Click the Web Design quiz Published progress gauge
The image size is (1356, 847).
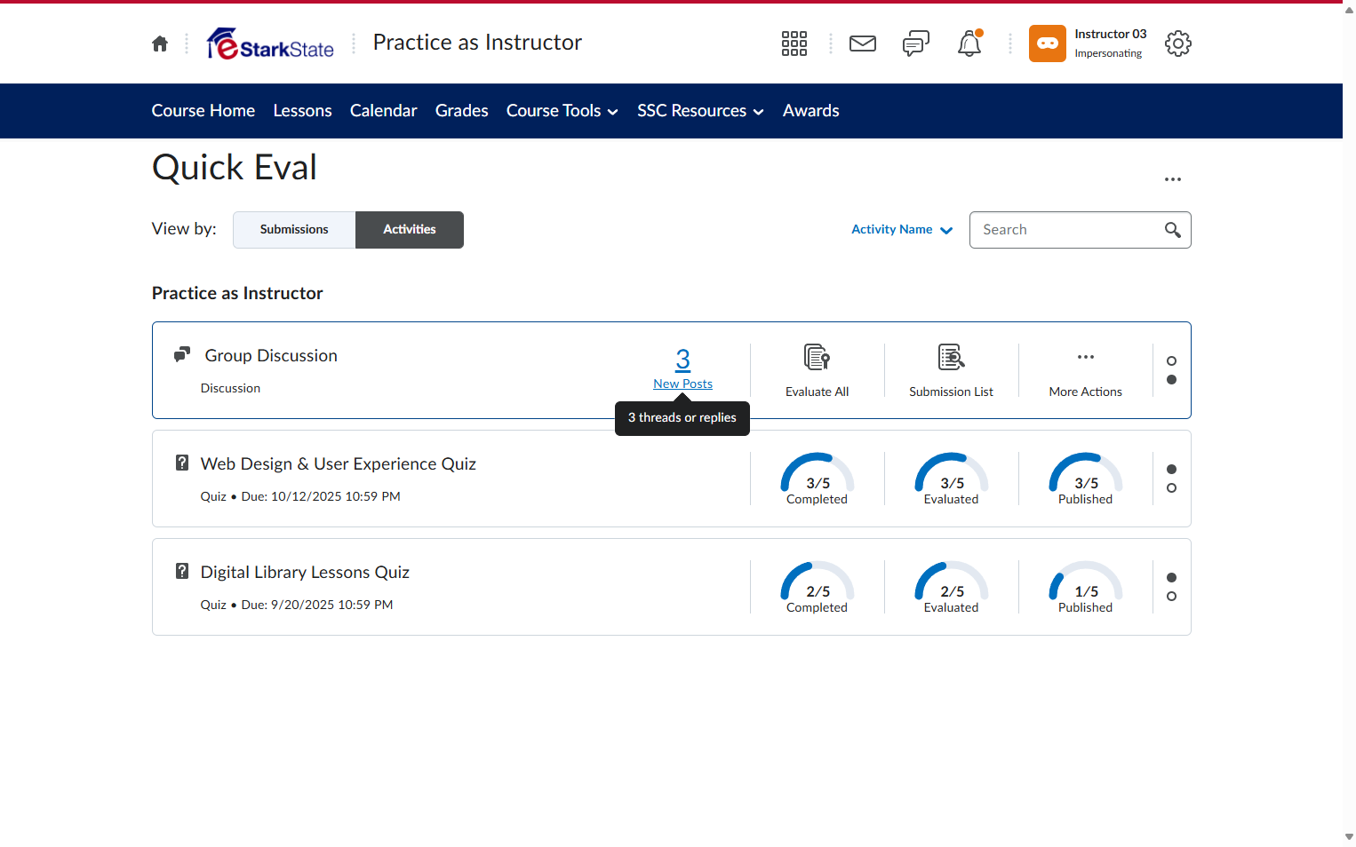1086,479
